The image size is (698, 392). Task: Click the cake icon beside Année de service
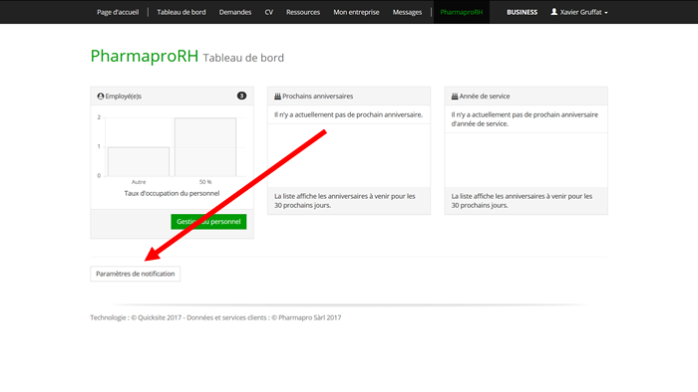click(x=455, y=96)
